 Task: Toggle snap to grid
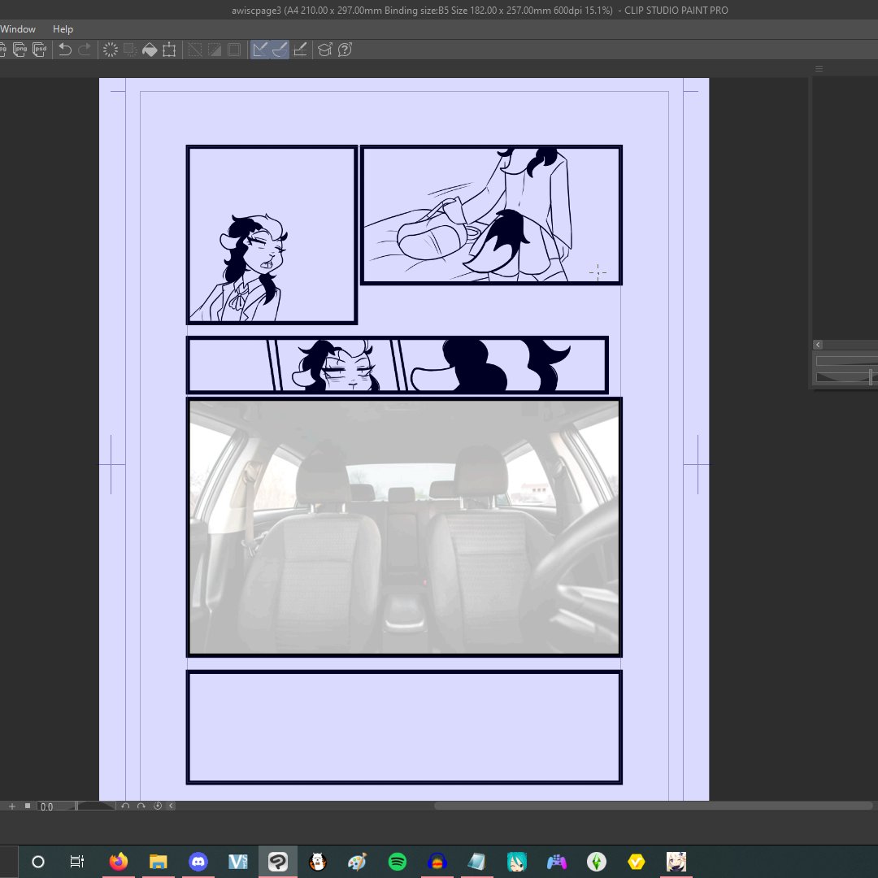[299, 50]
